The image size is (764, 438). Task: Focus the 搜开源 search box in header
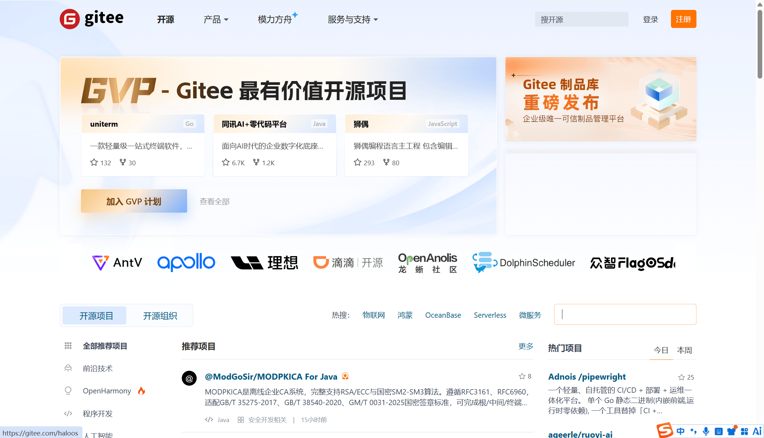point(581,19)
